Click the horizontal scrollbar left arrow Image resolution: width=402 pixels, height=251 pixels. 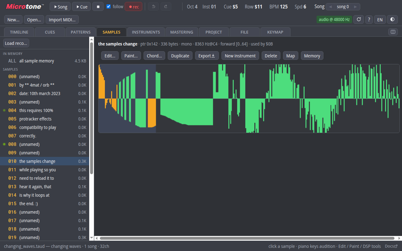coord(96,238)
